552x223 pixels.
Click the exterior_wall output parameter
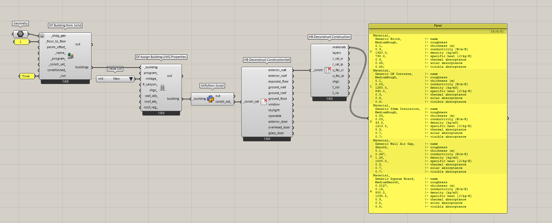pyautogui.click(x=277, y=70)
